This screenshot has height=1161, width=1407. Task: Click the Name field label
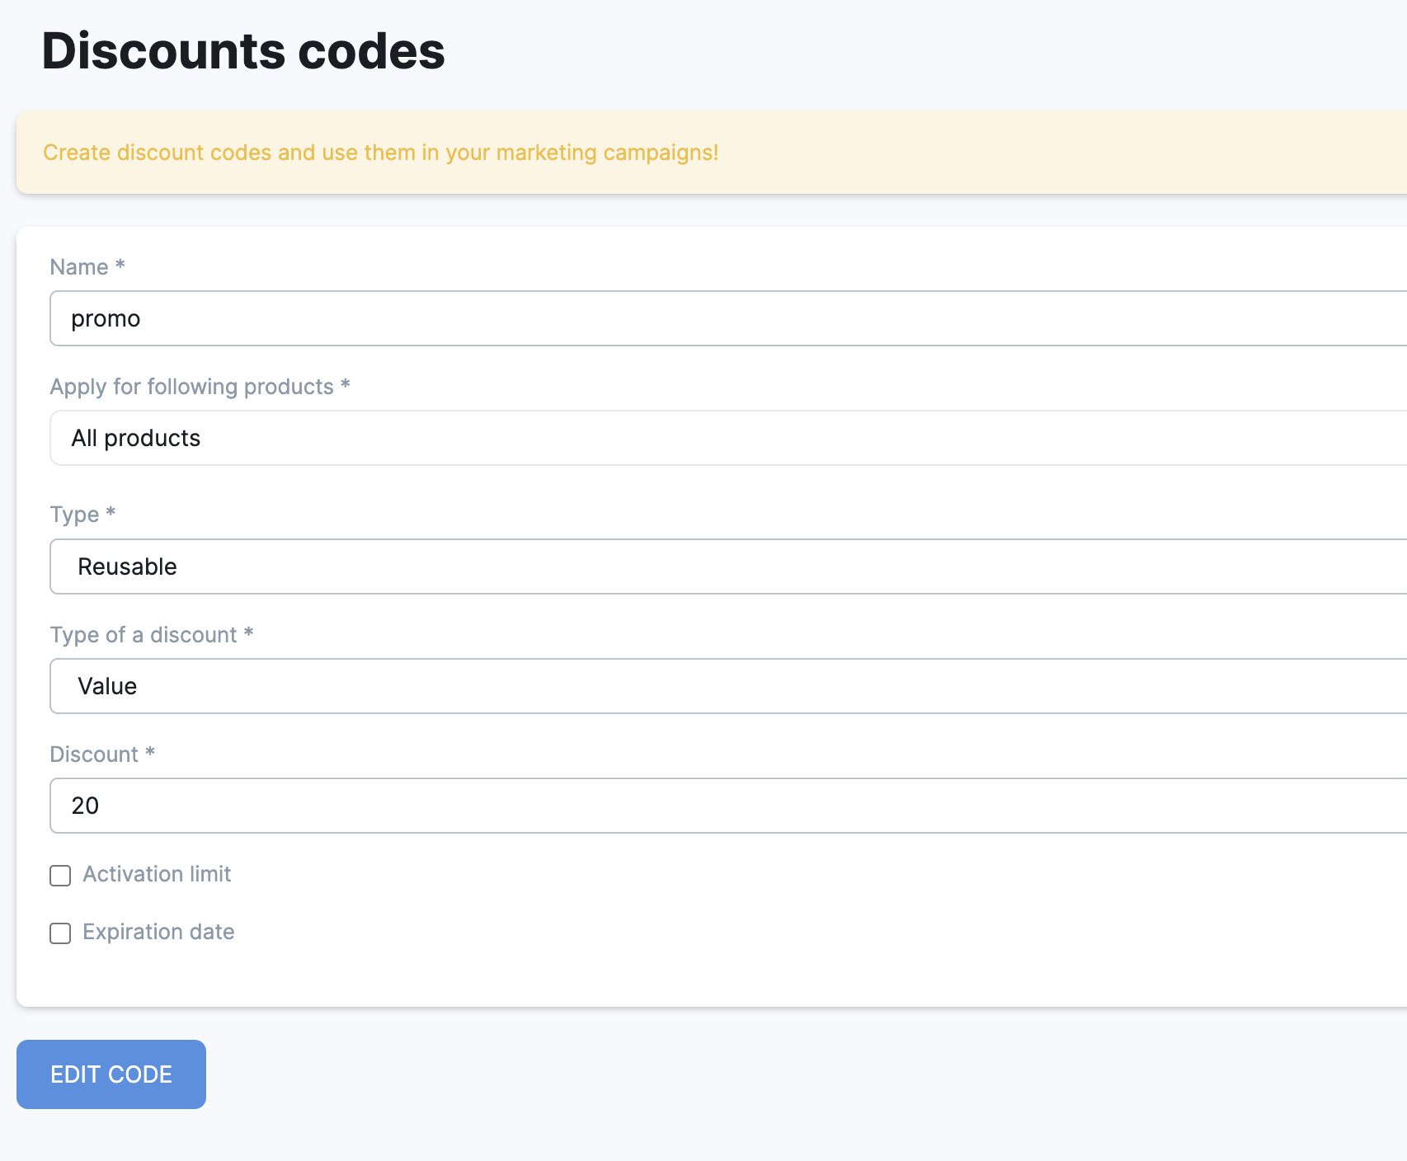pyautogui.click(x=79, y=267)
